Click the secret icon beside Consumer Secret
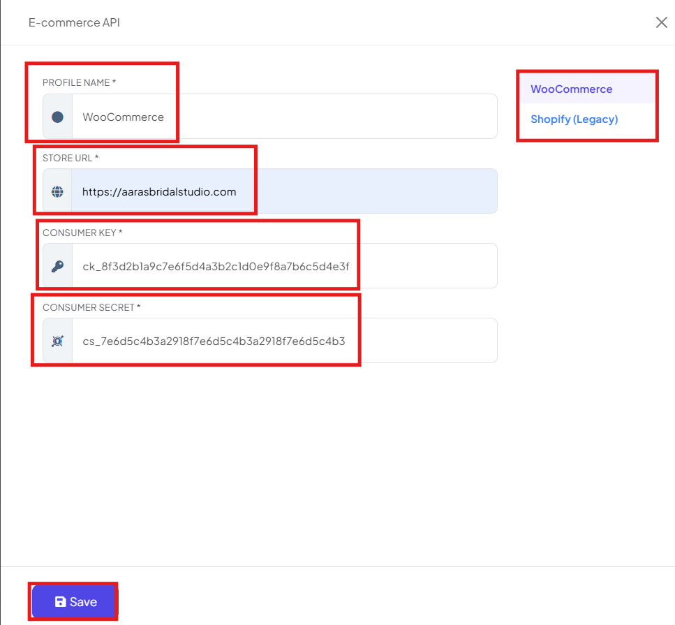 coord(57,341)
